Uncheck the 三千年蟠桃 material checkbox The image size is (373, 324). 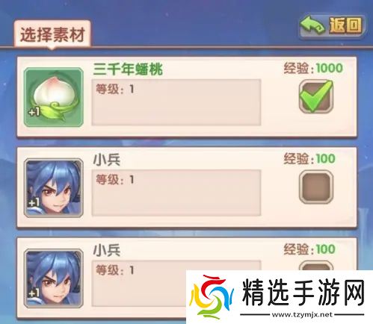click(x=316, y=96)
